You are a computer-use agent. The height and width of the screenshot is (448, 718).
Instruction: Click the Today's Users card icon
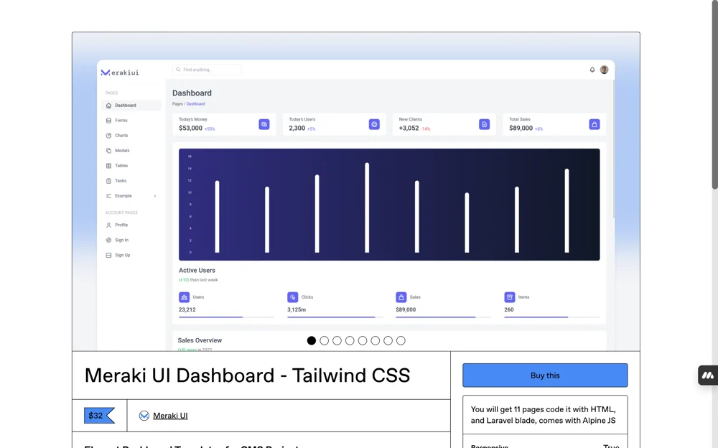[374, 124]
